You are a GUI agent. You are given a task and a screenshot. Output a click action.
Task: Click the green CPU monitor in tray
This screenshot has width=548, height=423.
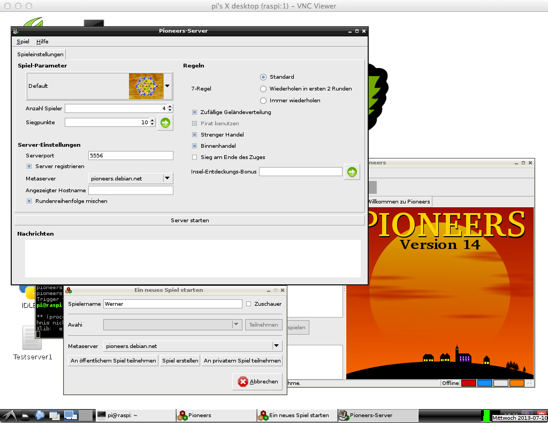485,416
